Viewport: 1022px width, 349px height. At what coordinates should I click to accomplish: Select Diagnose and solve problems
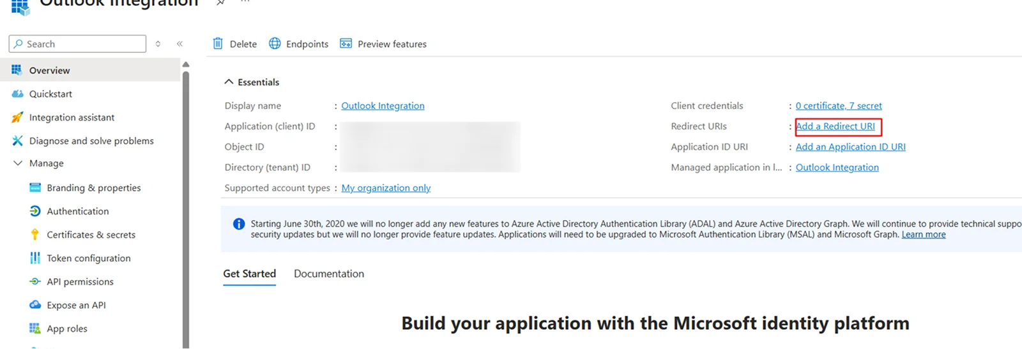tap(90, 140)
